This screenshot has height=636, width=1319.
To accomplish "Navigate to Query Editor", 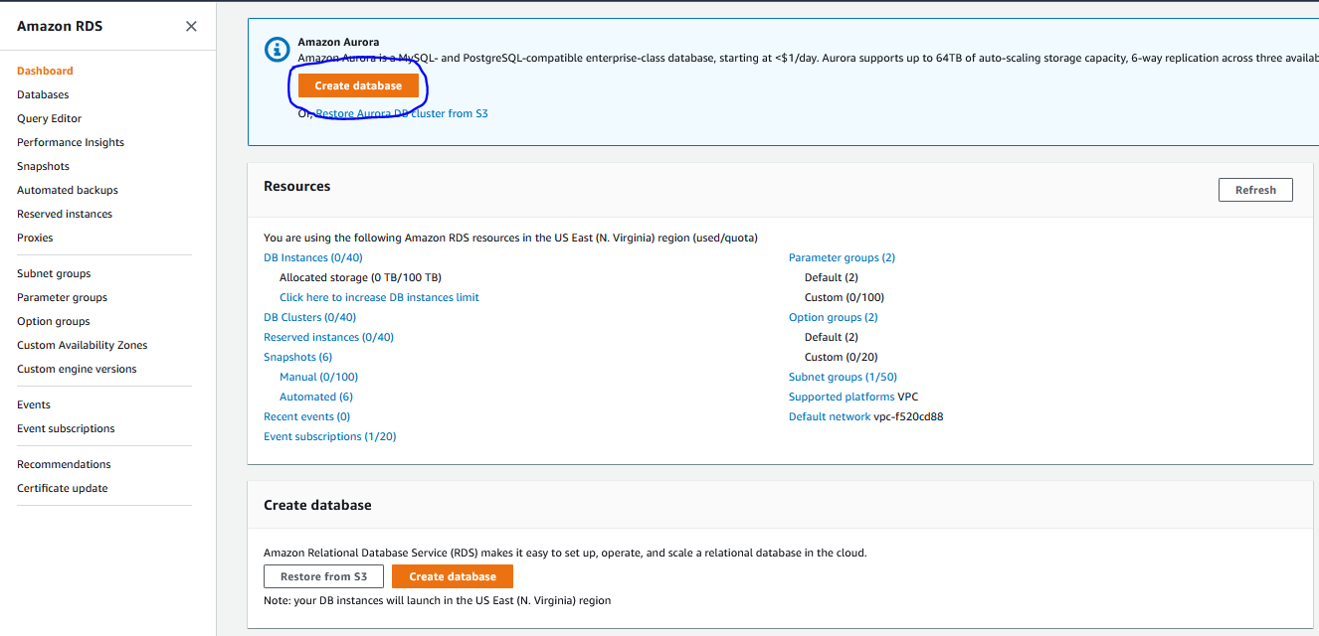I will coord(47,118).
